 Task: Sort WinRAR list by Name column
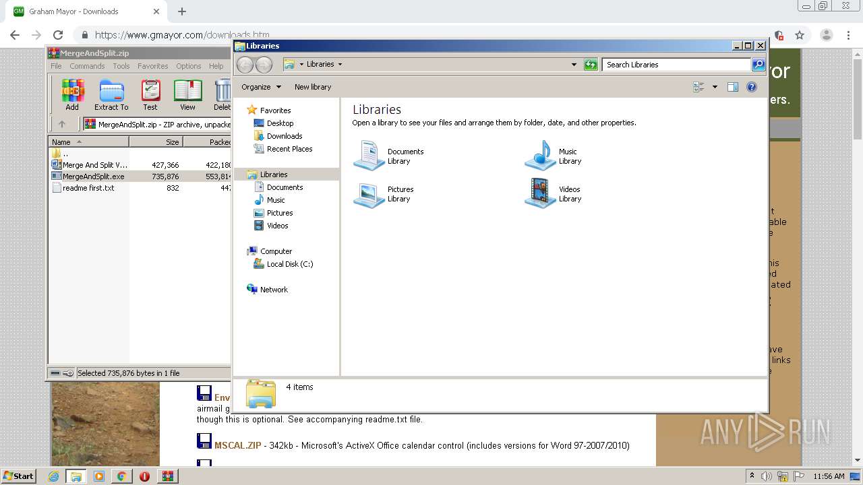tap(88, 142)
